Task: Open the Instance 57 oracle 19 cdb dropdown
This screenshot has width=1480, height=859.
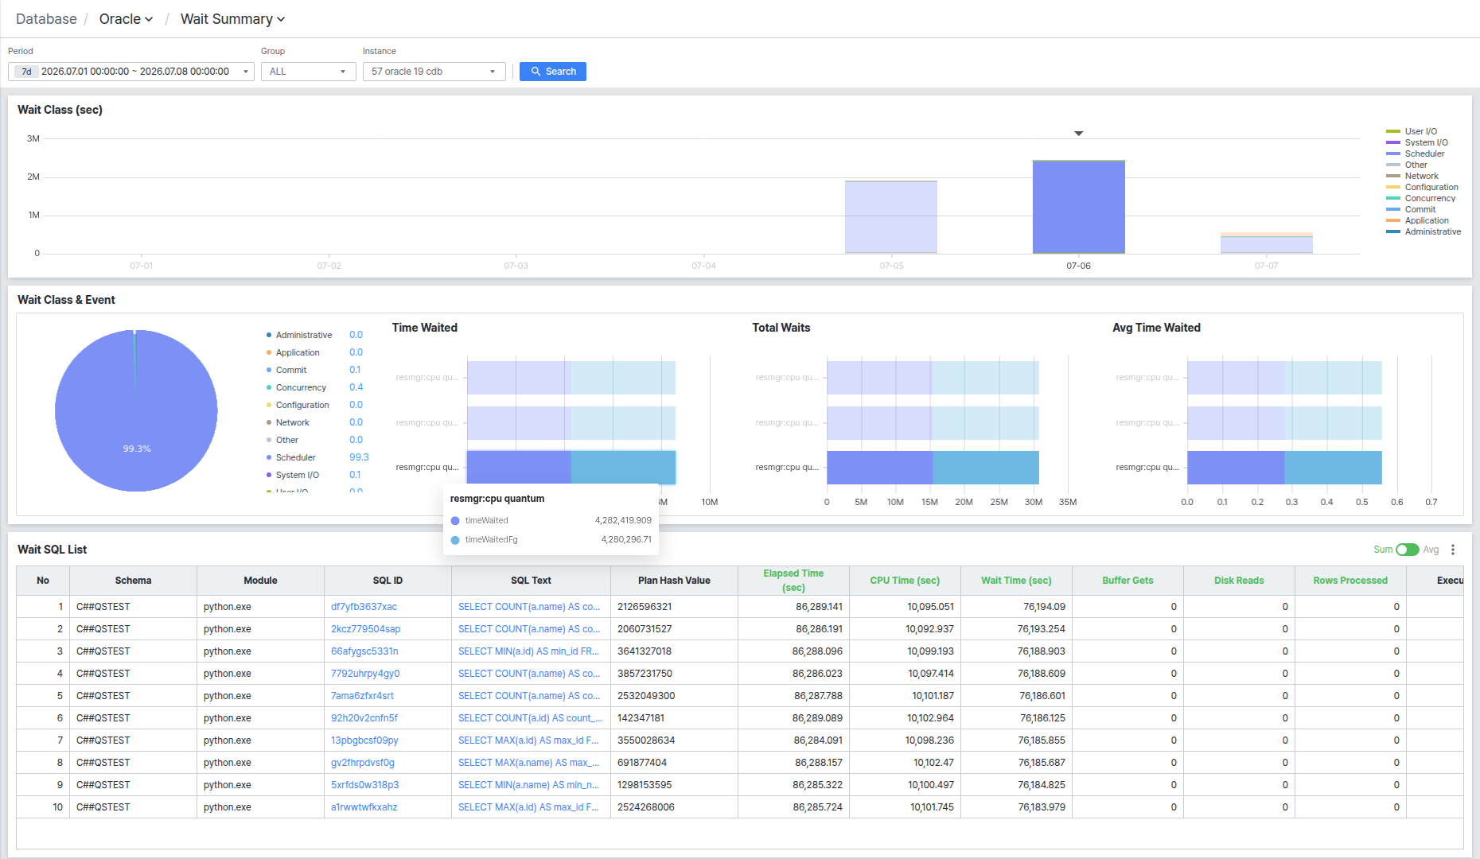Action: (434, 72)
